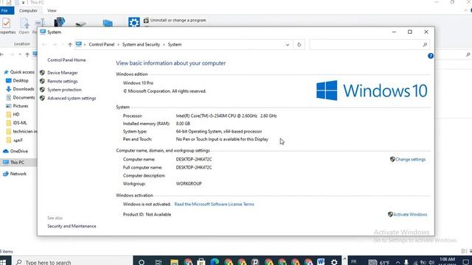Viewport: 472px width, 265px height.
Task: Open Device Manager from System sidebar
Action: click(62, 73)
